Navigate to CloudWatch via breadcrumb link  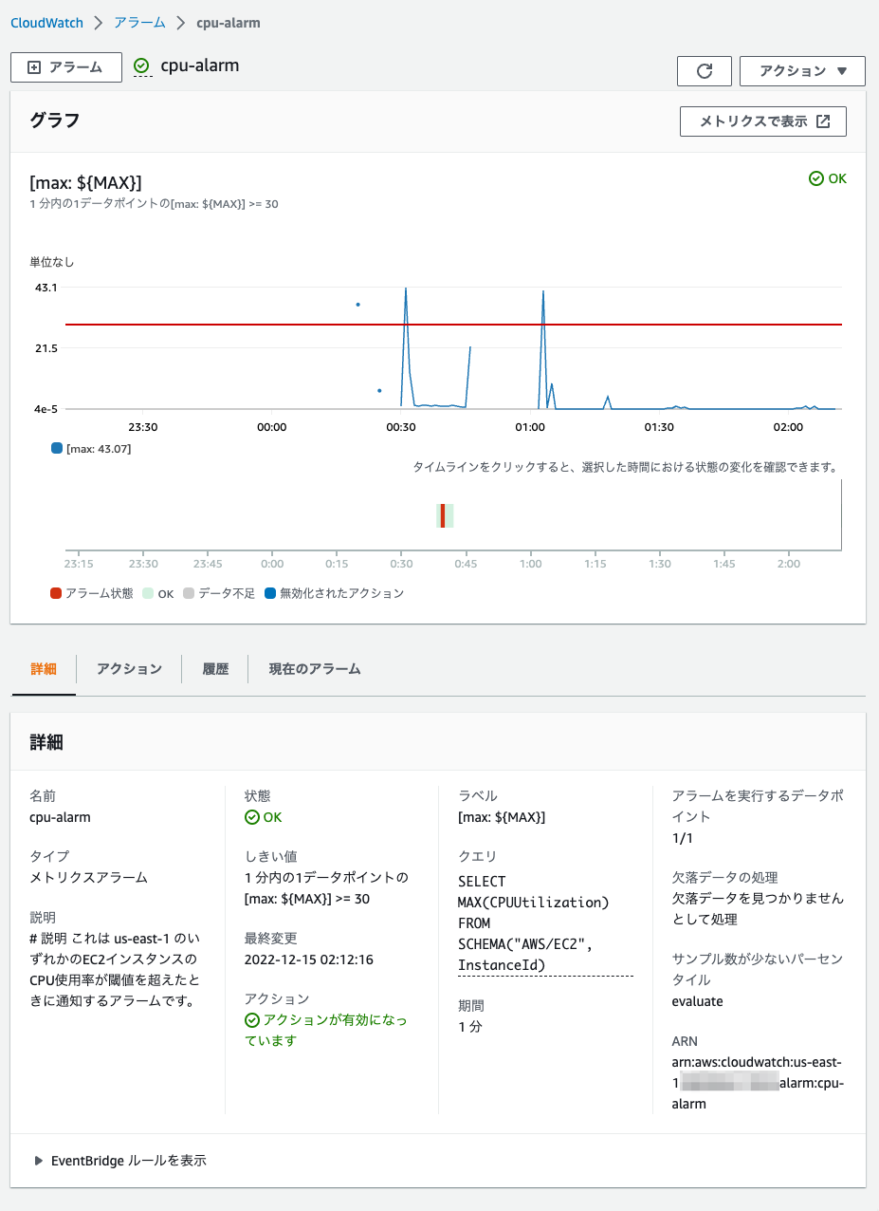pos(46,23)
